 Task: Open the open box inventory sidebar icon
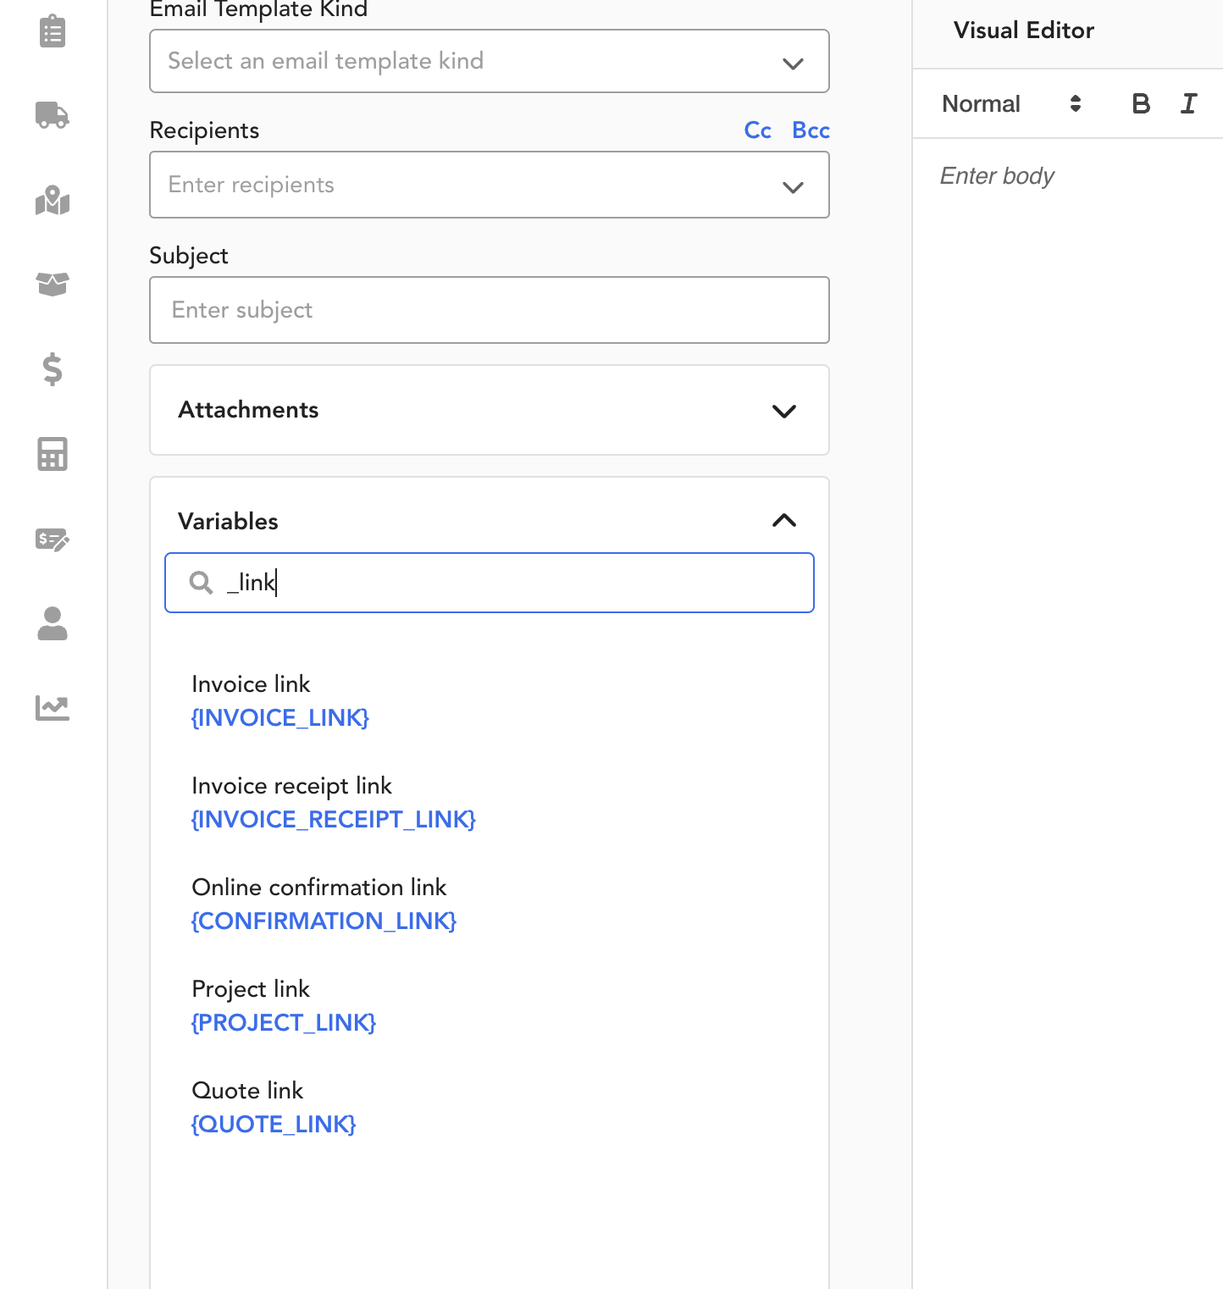(53, 284)
